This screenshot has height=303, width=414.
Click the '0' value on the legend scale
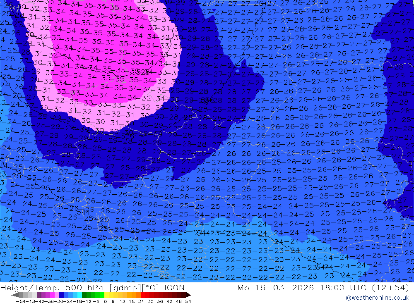pyautogui.click(x=105, y=301)
